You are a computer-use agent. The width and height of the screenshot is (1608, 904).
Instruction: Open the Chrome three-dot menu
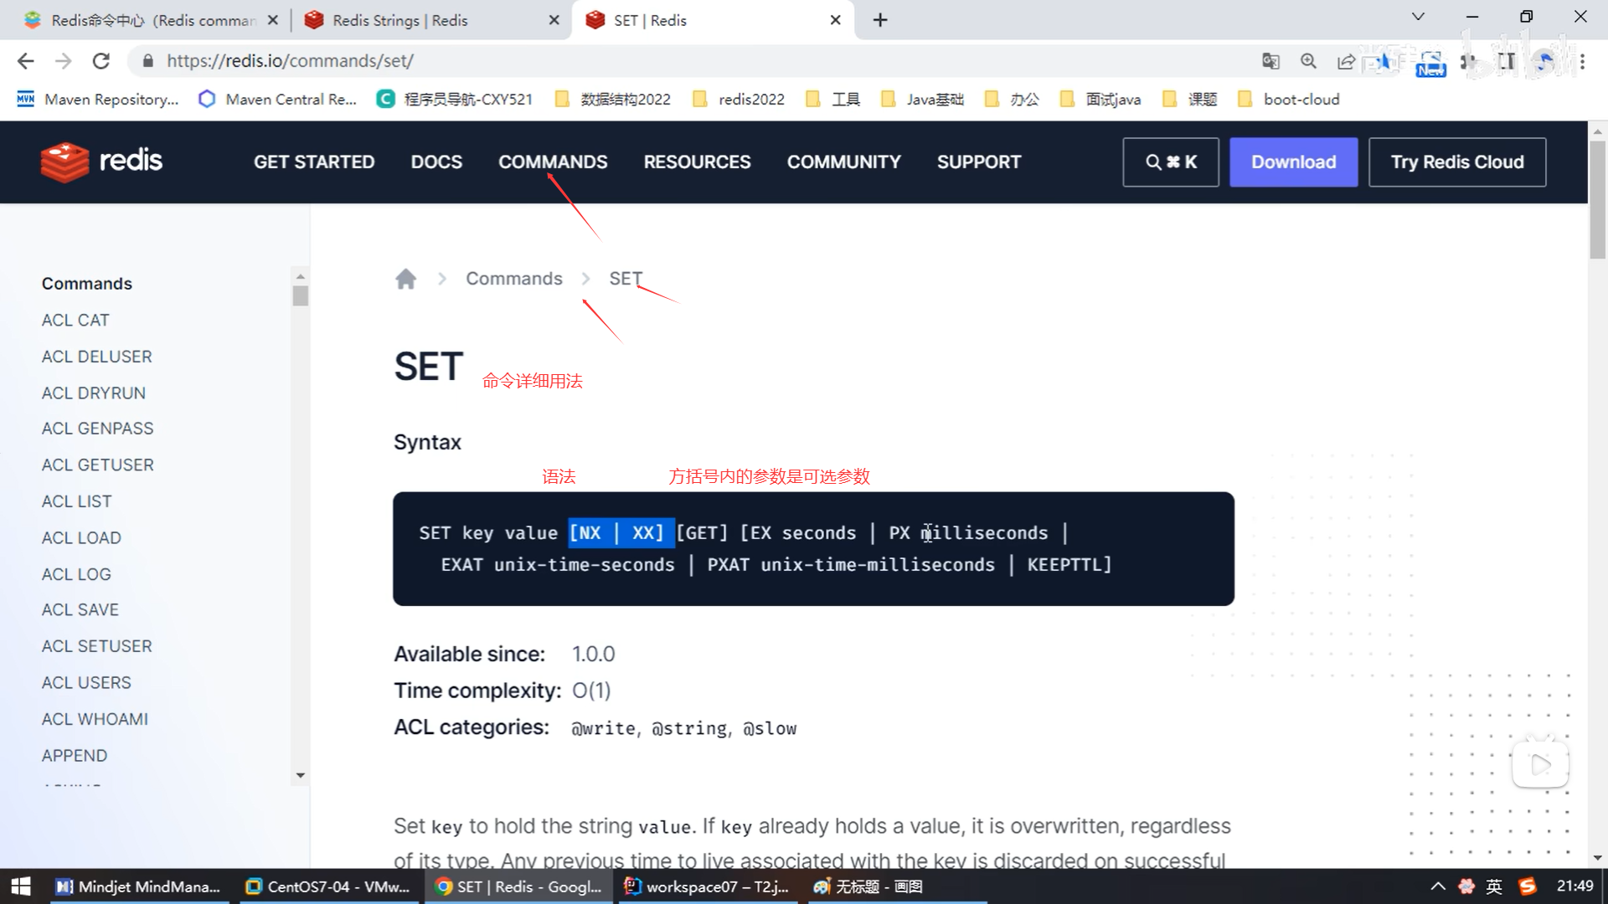click(x=1582, y=61)
